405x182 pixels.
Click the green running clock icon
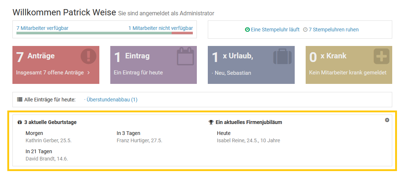[247, 30]
